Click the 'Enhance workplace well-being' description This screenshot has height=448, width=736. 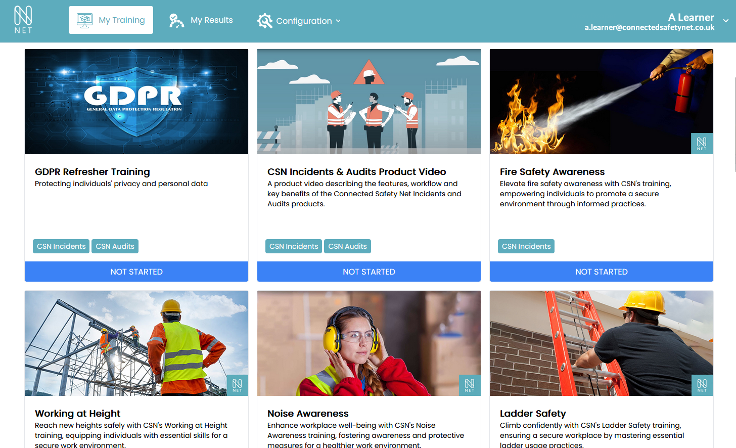pos(366,435)
